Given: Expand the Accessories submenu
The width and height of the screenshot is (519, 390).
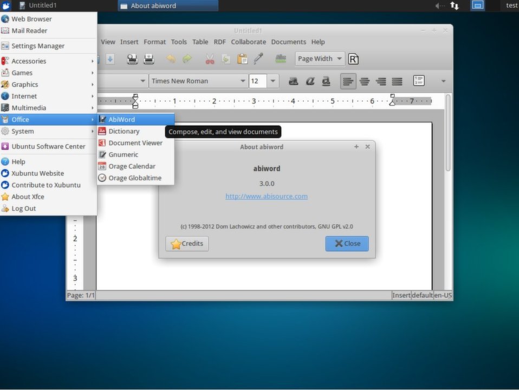Looking at the screenshot, I should (48, 61).
